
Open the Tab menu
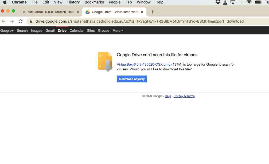[129, 2]
